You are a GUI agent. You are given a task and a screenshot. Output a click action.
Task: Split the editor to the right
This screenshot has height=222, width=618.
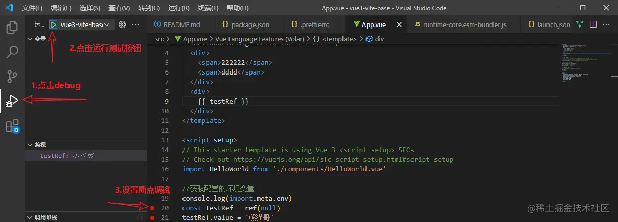[x=593, y=24]
